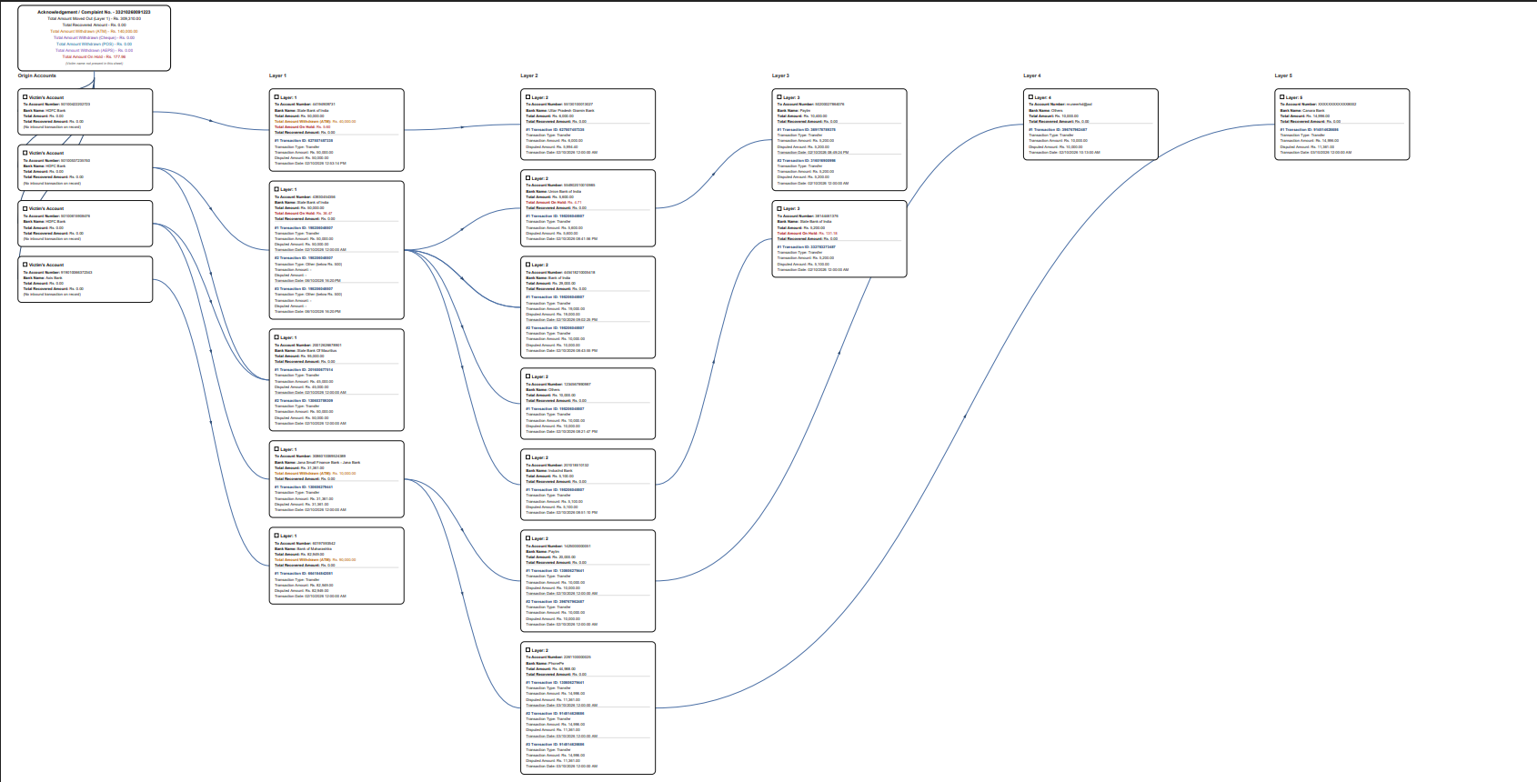Viewport: 1537px width, 782px height.
Task: Click the Acknowledgement / Complaint No. heading
Action: pyautogui.click(x=95, y=12)
